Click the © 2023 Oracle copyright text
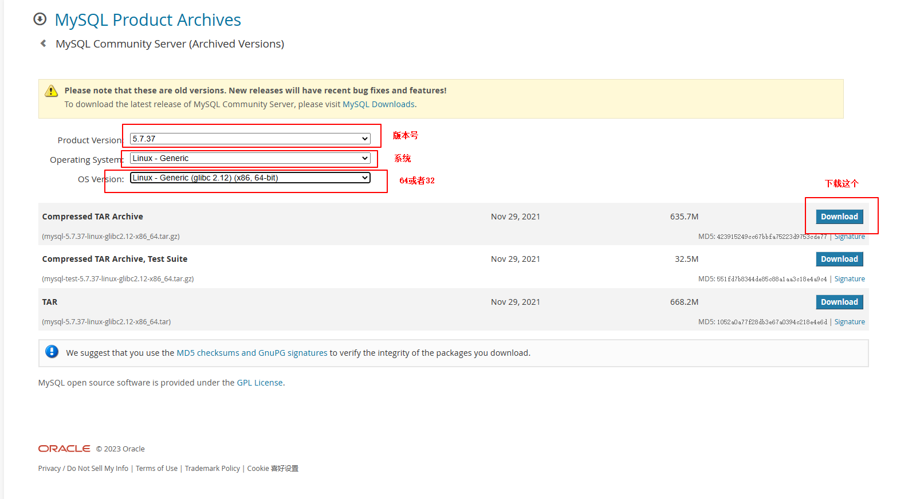The height and width of the screenshot is (499, 920). [x=120, y=449]
